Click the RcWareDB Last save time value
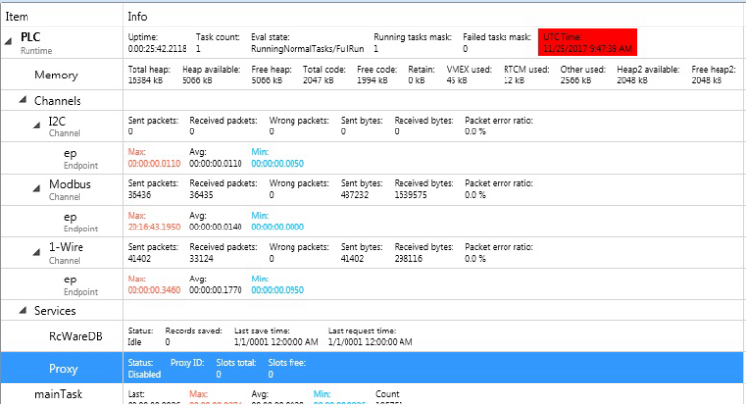 pos(275,342)
